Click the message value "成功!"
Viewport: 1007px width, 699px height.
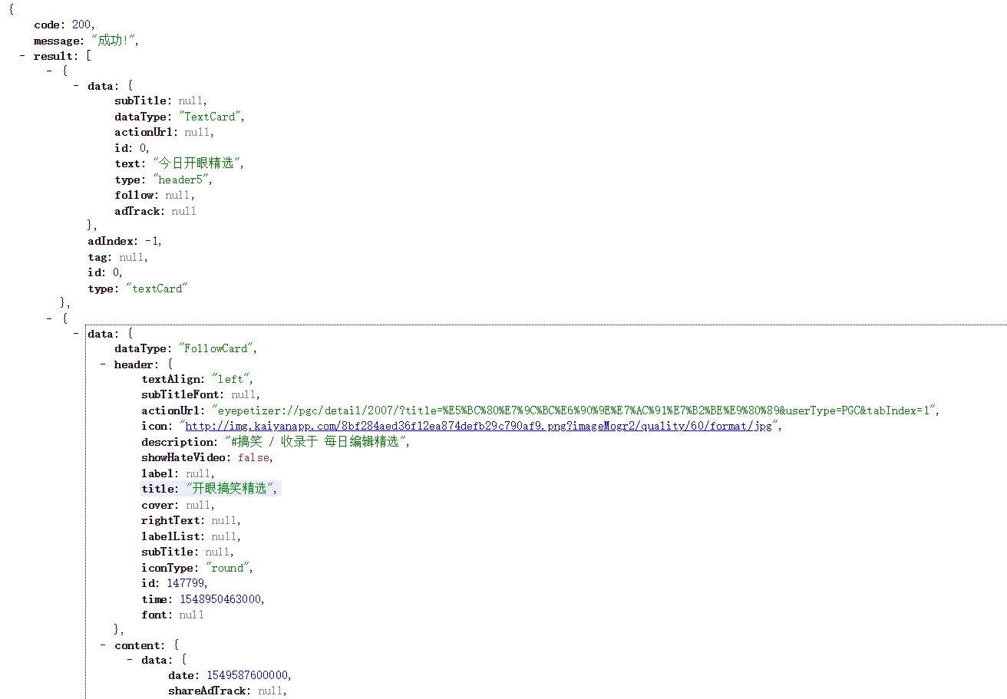pyautogui.click(x=114, y=41)
